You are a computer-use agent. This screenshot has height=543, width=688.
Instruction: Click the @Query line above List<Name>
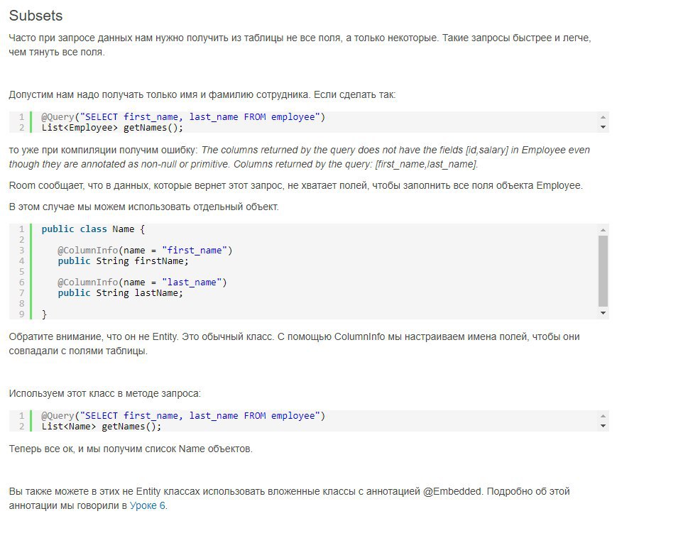tap(183, 416)
